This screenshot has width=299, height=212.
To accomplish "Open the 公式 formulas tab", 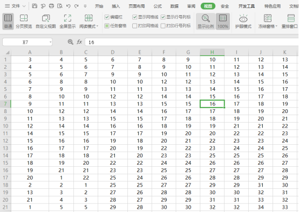I will tap(158, 6).
